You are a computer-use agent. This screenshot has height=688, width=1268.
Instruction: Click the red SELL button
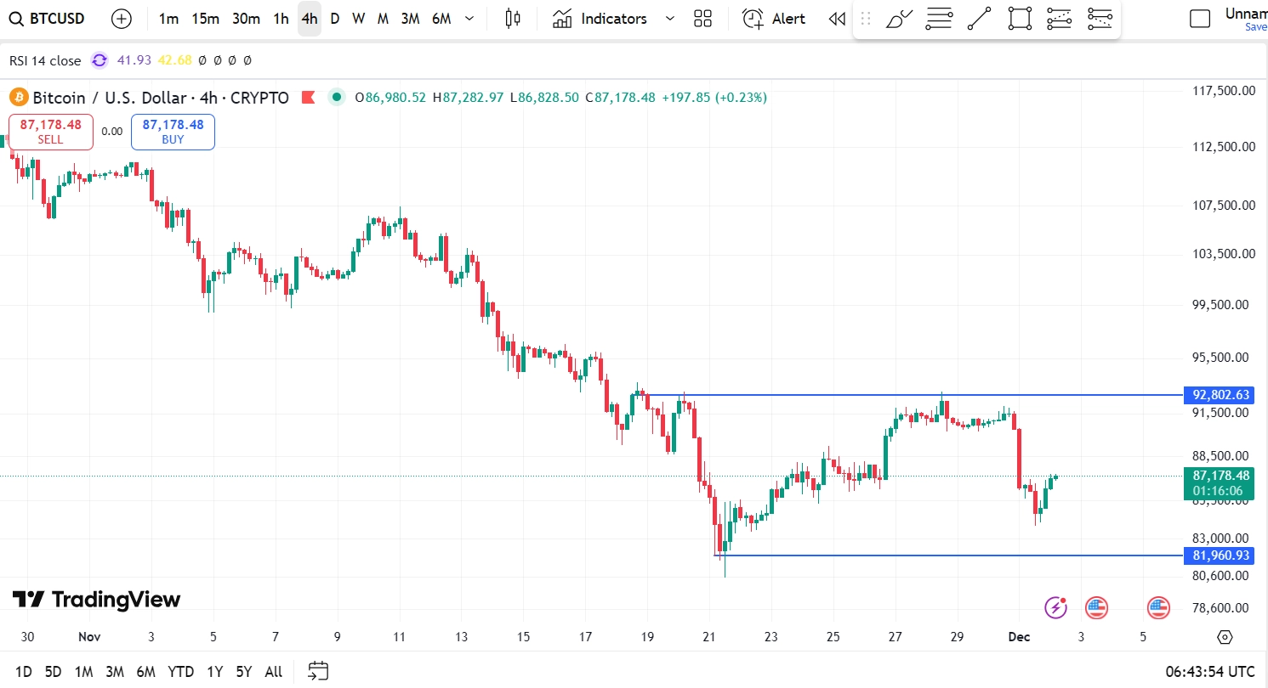51,132
